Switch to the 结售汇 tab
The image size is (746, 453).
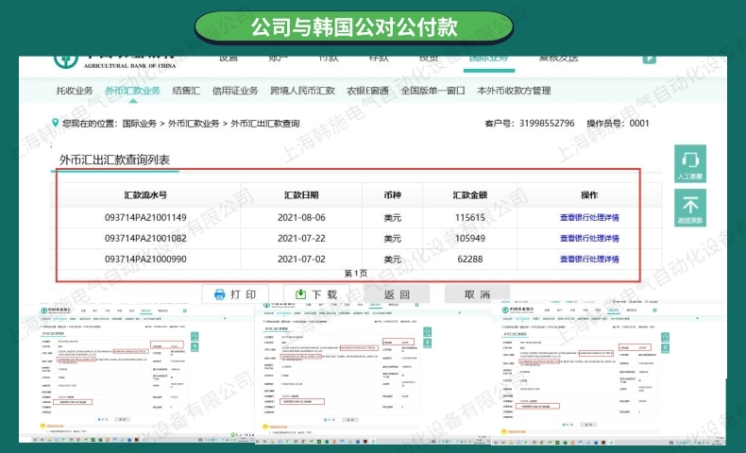click(186, 92)
